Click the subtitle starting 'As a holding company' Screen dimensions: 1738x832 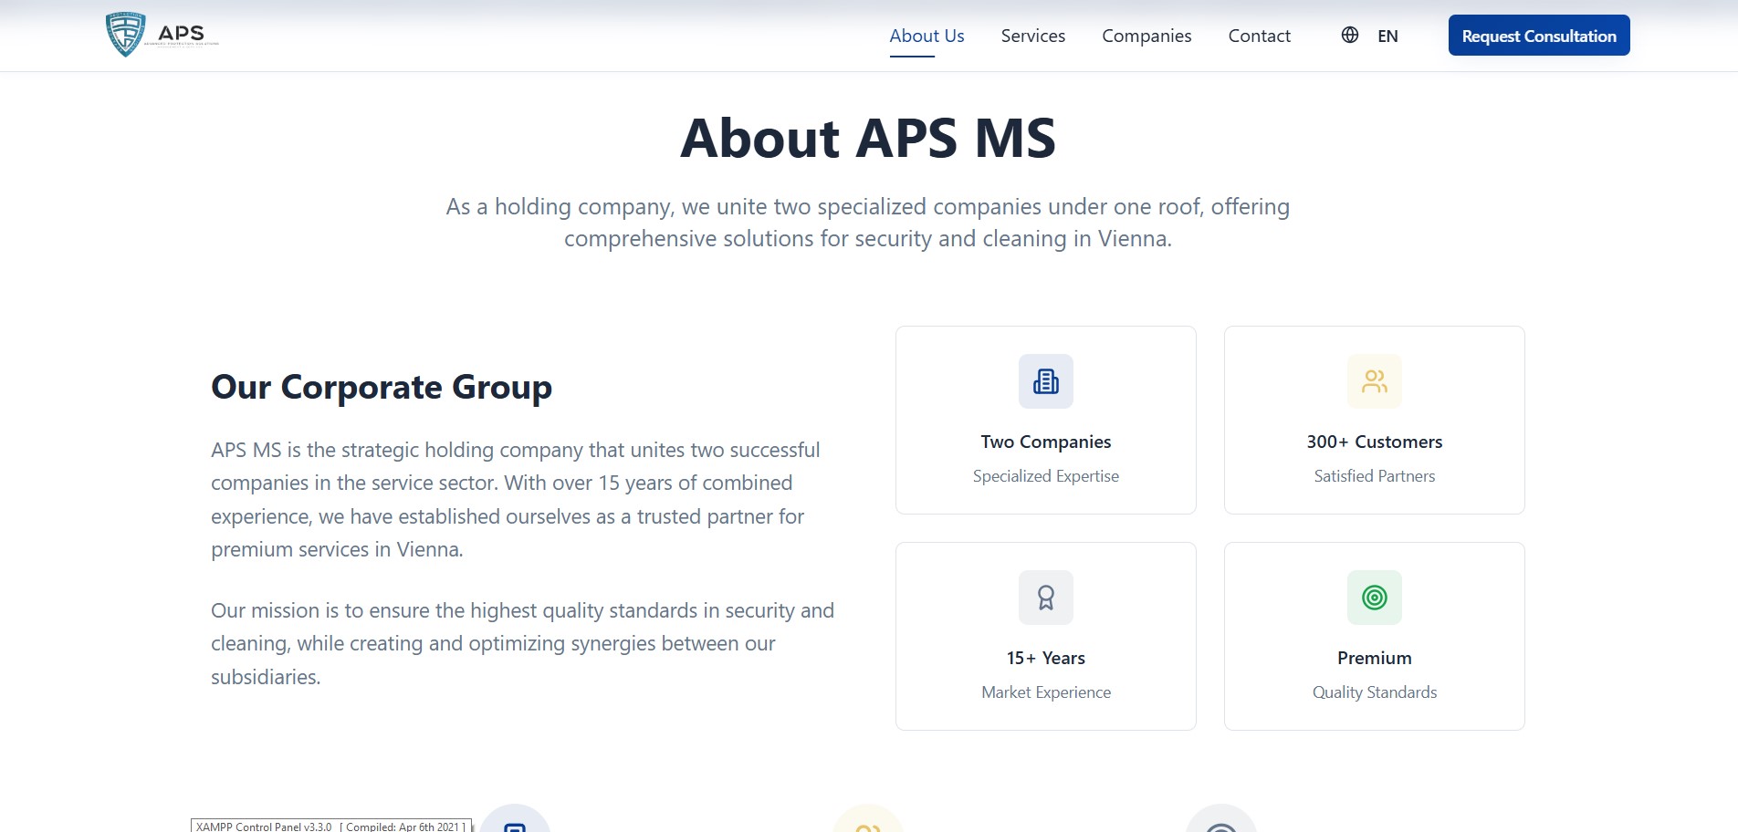pyautogui.click(x=868, y=223)
